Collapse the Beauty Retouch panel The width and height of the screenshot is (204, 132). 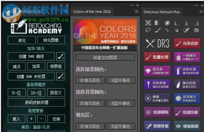pos(62,5)
